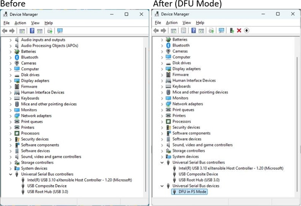The width and height of the screenshot is (301, 206).
Task: Select USB Root Hub (USB 3.0) in right window
Action: tap(199, 180)
